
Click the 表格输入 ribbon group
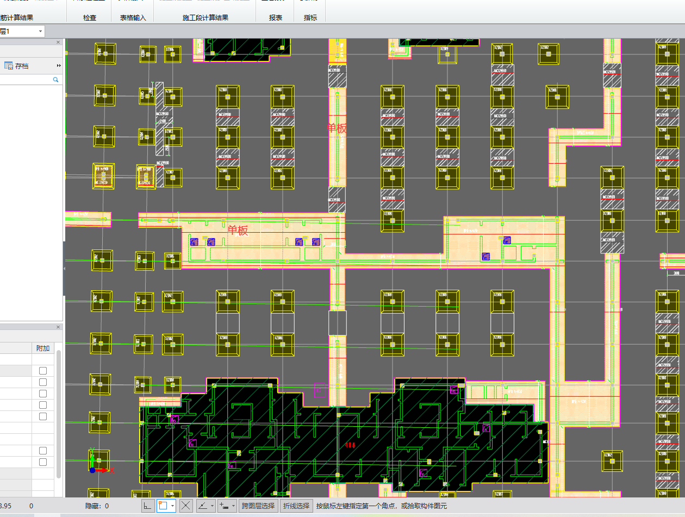[133, 18]
